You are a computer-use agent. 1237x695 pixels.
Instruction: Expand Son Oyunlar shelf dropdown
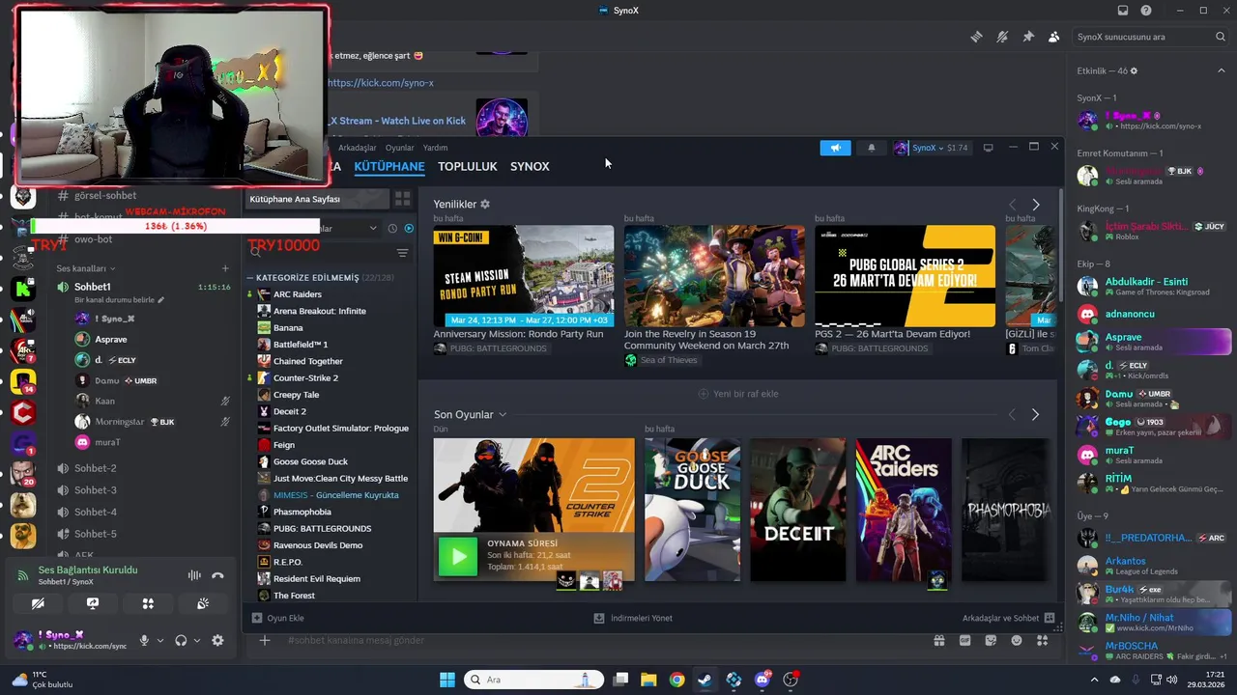503,415
